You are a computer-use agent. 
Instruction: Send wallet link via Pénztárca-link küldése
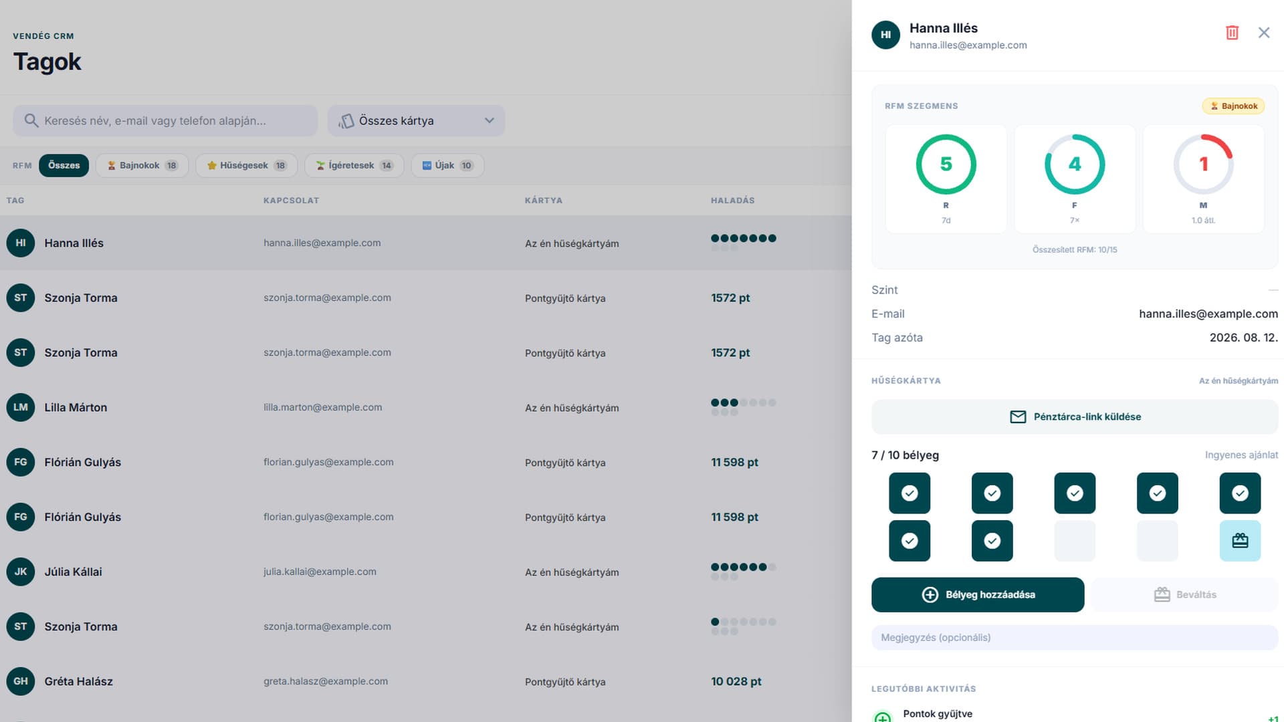[1075, 417]
